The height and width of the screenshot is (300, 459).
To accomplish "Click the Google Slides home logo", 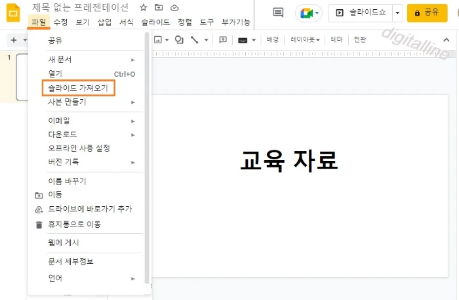I will point(13,13).
